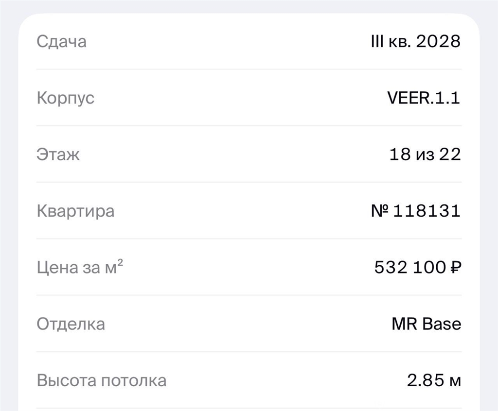Select the III кв. 2028 completion date

pos(415,41)
